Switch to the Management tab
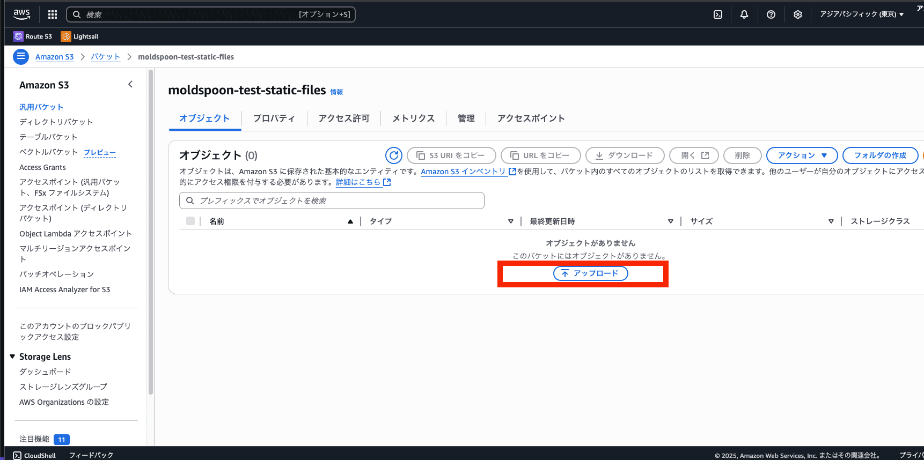 [x=466, y=118]
